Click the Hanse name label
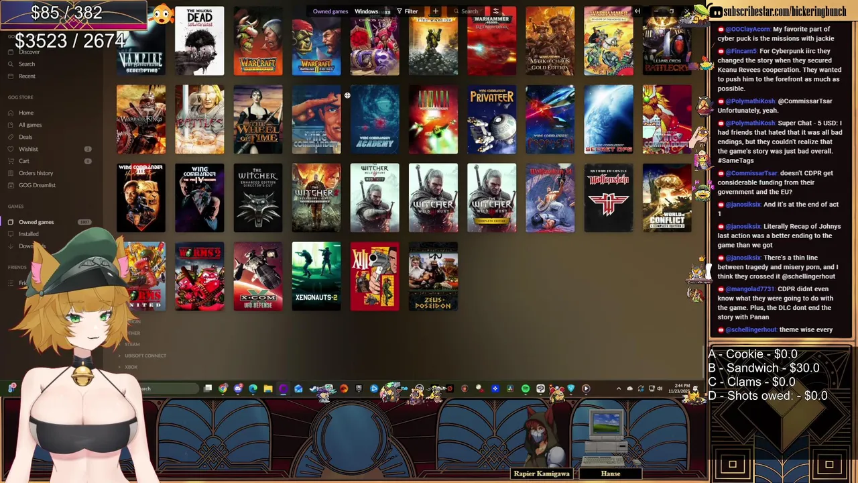Viewport: 858px width, 483px height. [611, 474]
